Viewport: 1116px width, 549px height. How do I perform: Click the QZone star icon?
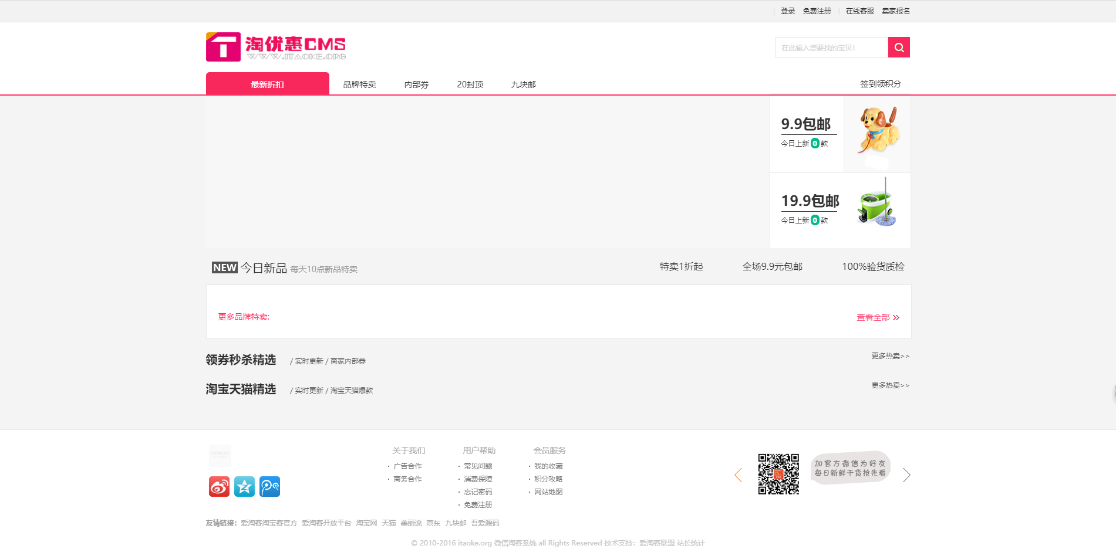[244, 486]
